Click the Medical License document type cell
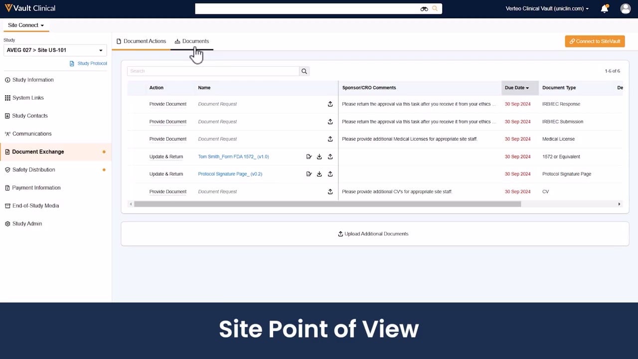Screen dimensions: 638x359 (558, 139)
